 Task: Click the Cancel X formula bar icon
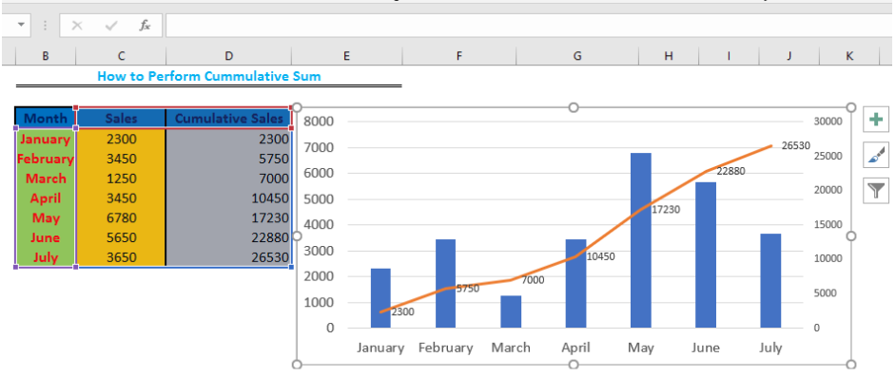pyautogui.click(x=77, y=26)
